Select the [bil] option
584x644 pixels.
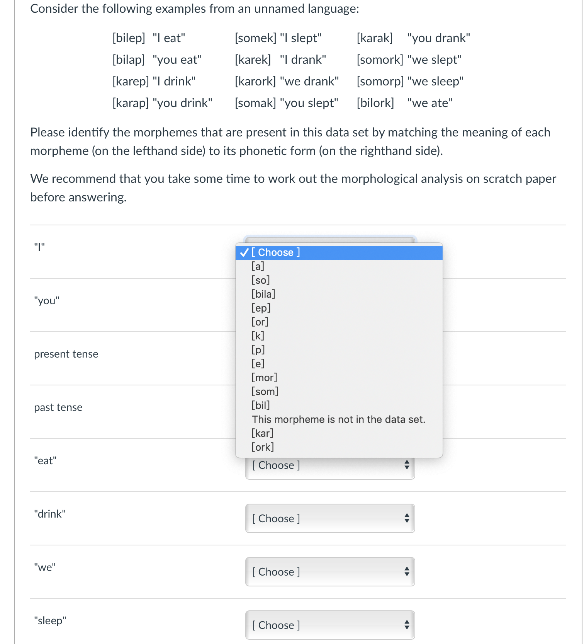339,405
